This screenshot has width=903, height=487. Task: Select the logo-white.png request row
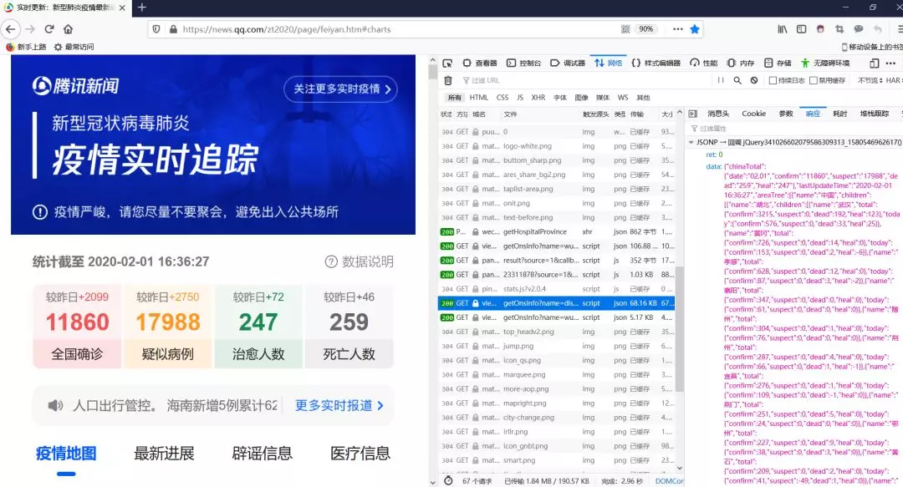click(x=556, y=146)
